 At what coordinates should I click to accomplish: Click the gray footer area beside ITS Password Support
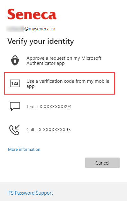coord(90,191)
